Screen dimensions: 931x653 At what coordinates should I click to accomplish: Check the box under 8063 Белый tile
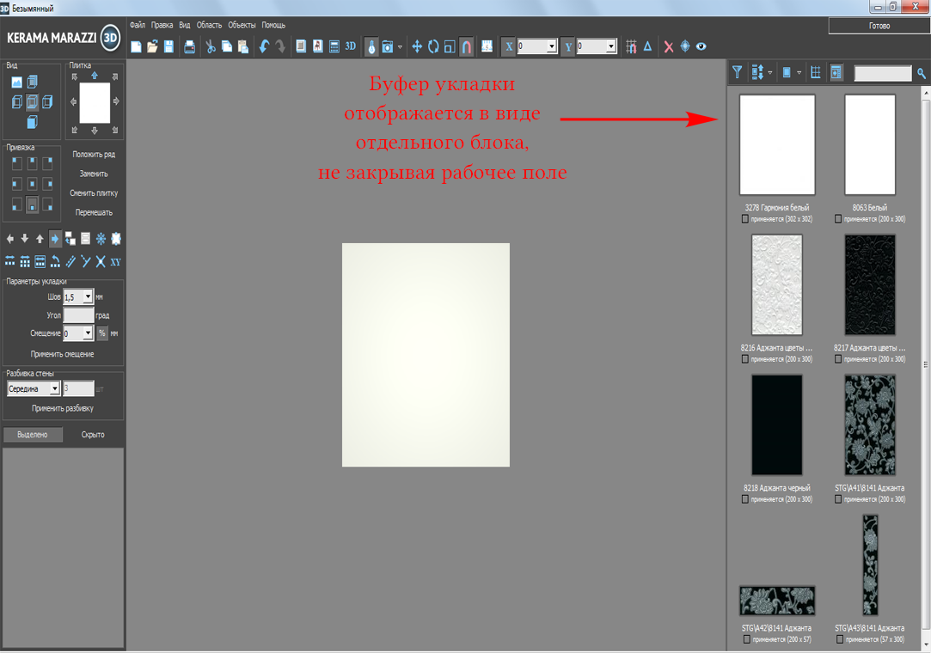(838, 219)
